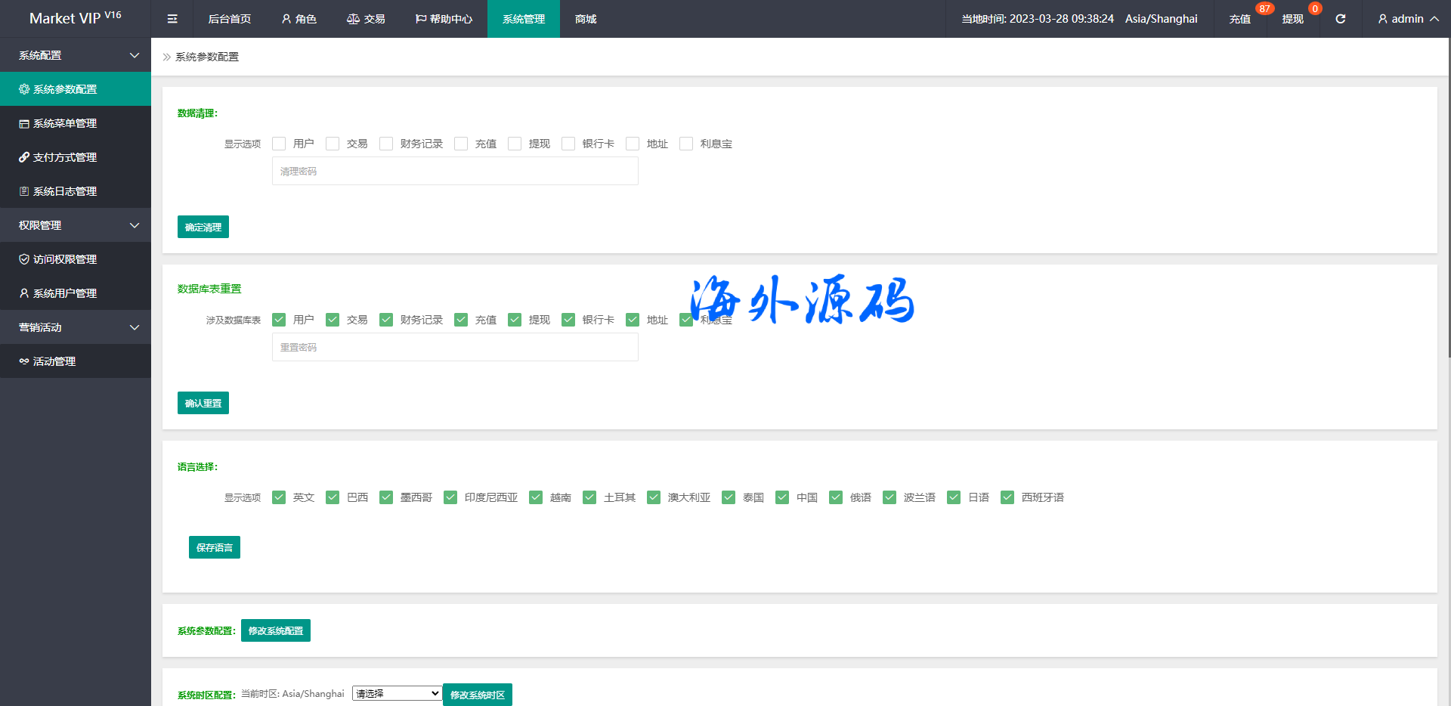This screenshot has height=706, width=1451.
Task: Open the 请选择 timezone dropdown
Action: coord(397,693)
